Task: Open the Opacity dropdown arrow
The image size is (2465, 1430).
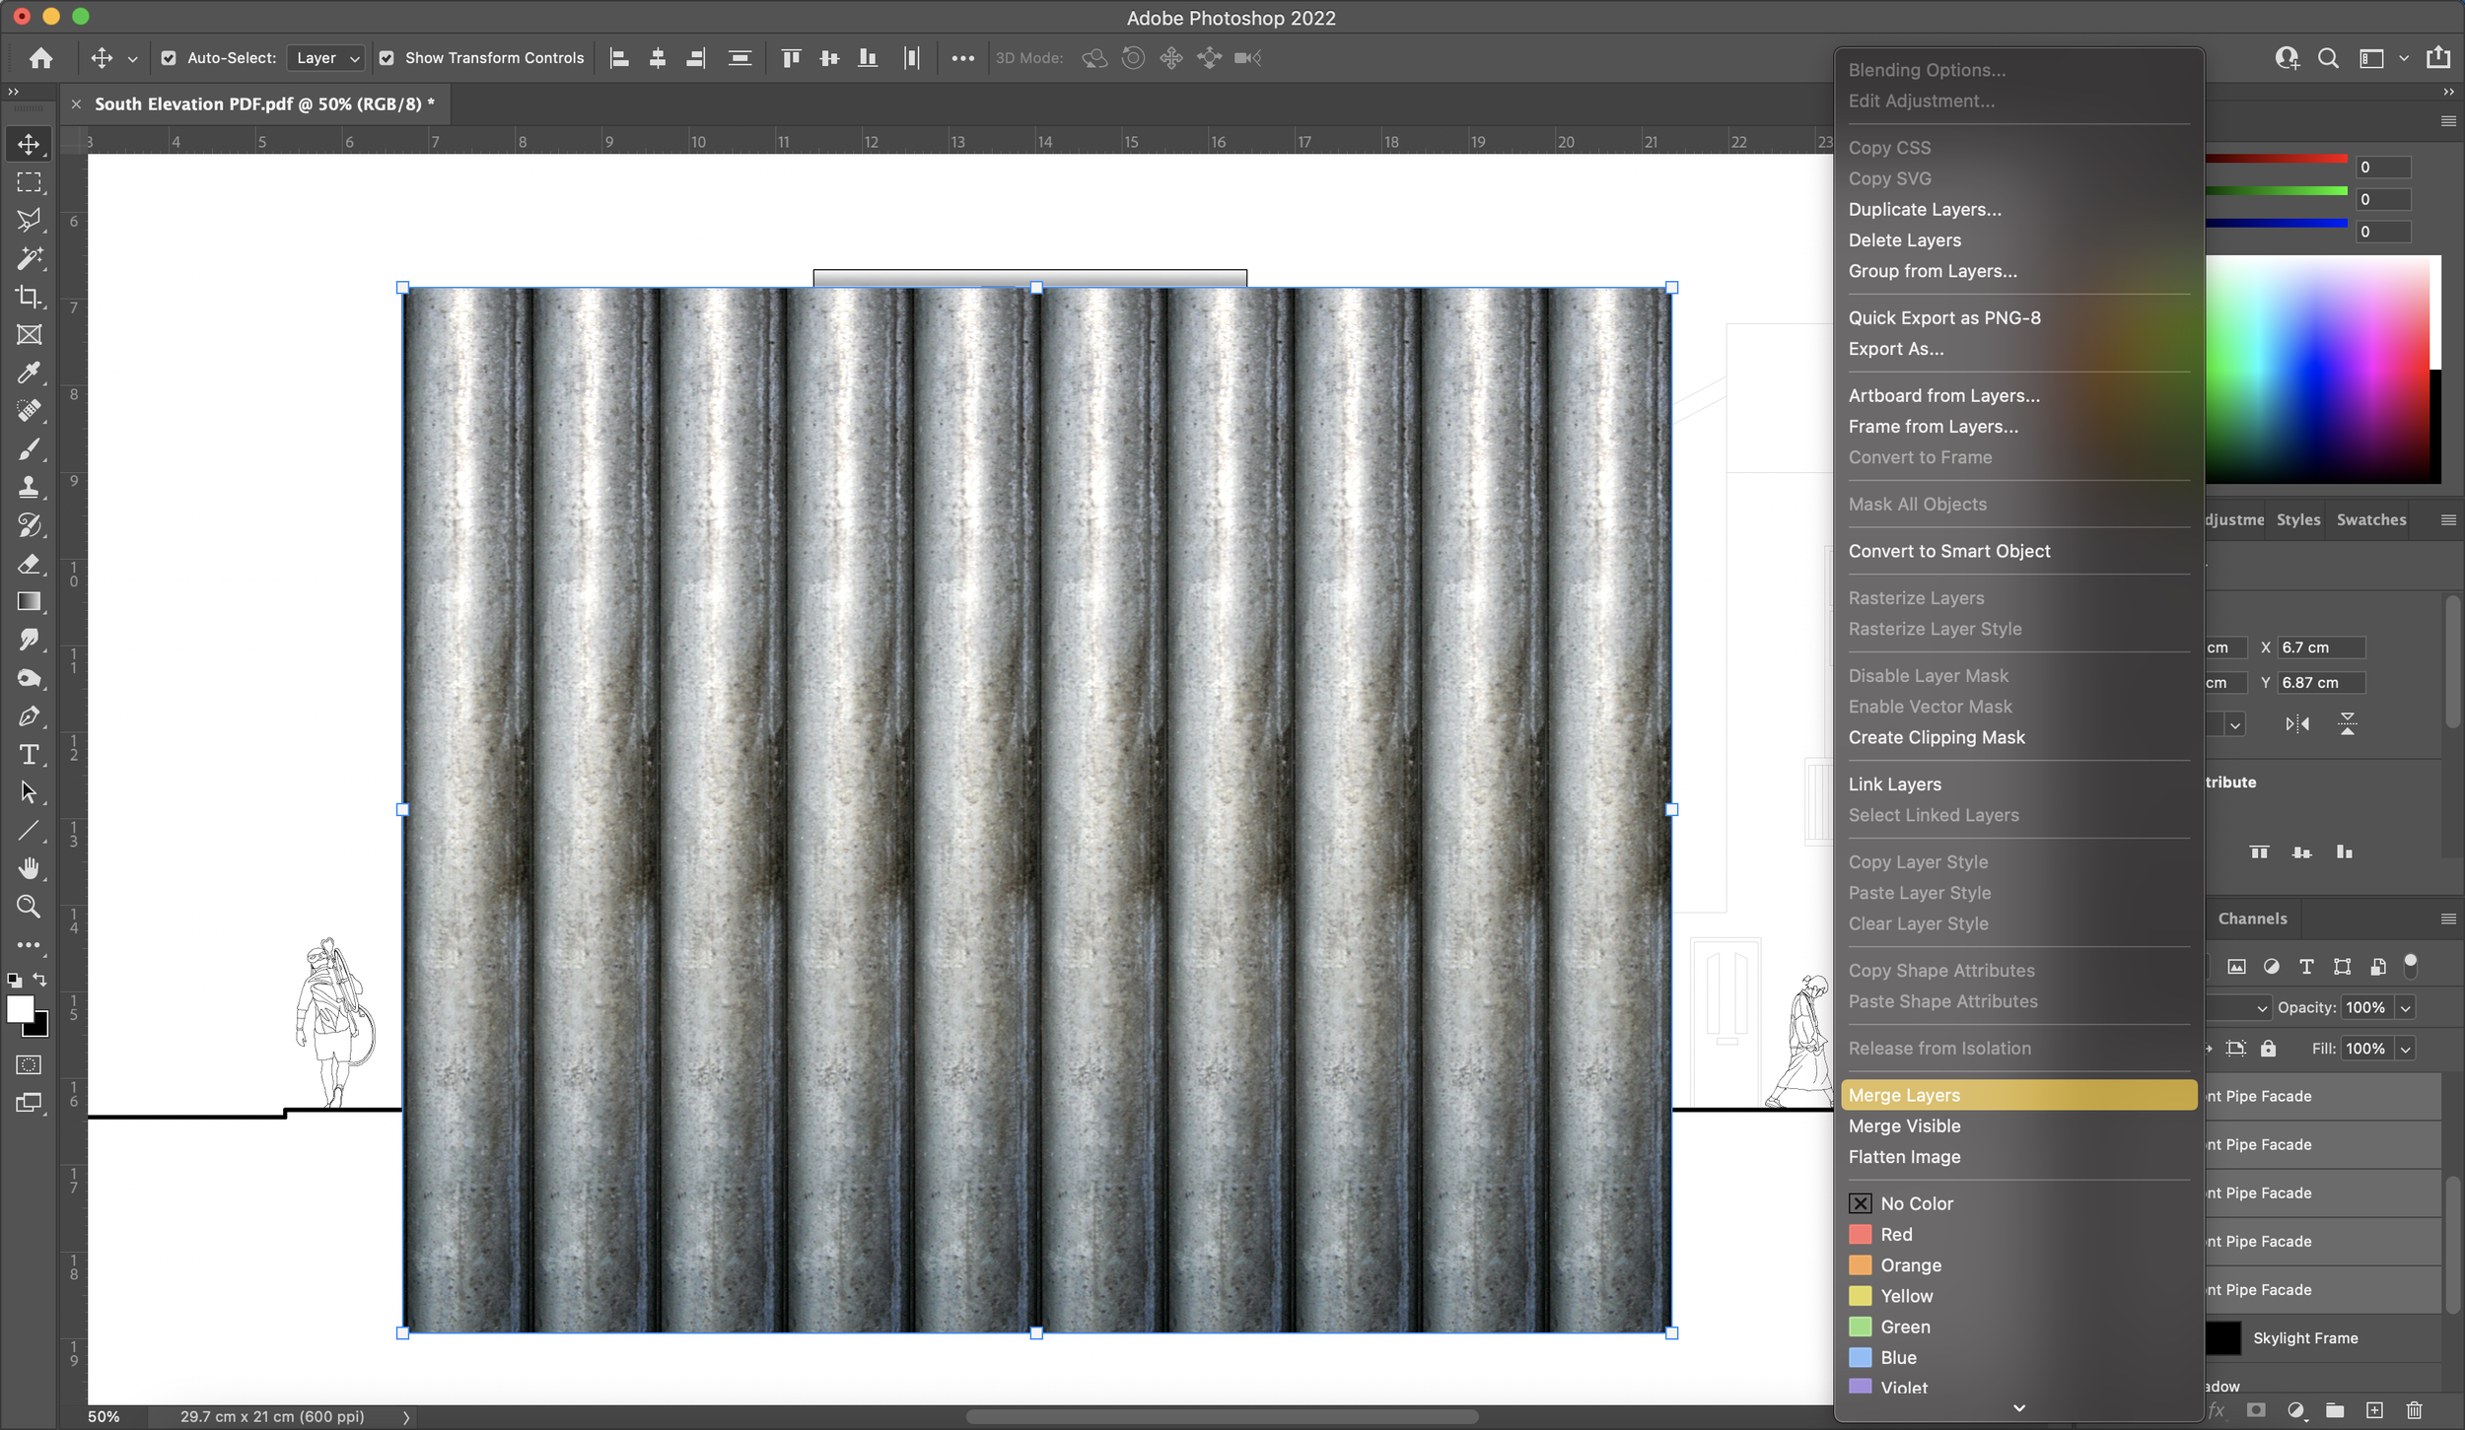Action: tap(2406, 1008)
